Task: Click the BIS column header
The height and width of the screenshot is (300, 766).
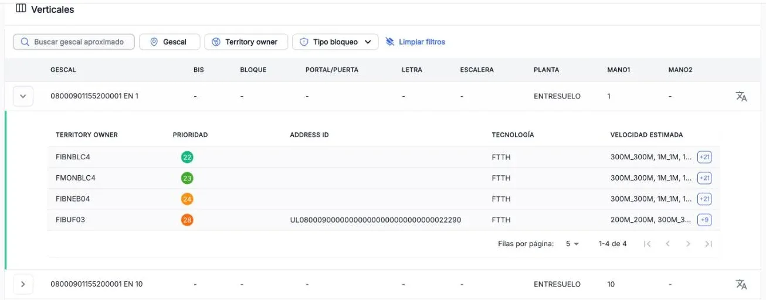Action: click(199, 70)
